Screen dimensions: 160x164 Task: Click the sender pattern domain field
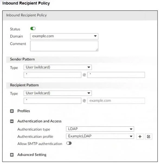point(116,75)
